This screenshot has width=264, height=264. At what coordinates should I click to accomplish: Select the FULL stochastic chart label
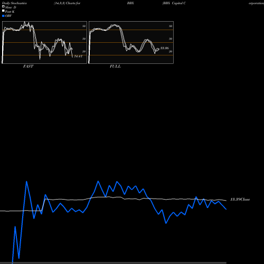pyautogui.click(x=115, y=67)
